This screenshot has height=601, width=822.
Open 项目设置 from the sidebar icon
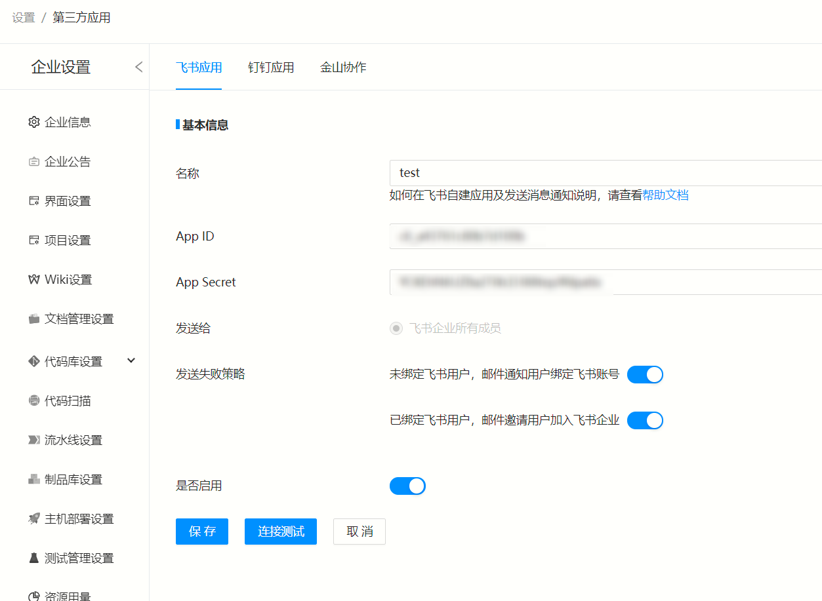(x=33, y=240)
